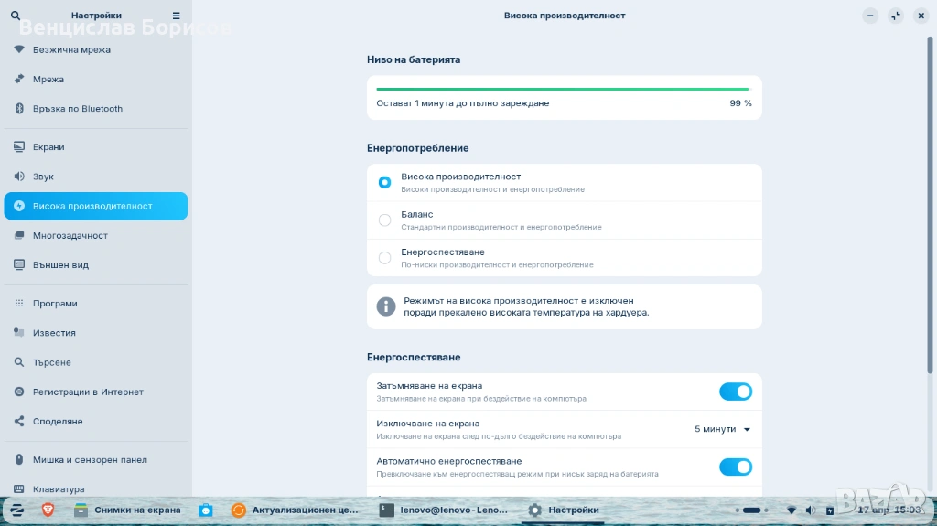This screenshot has width=937, height=526.
Task: Expand the 5 минути screen-off dropdown
Action: 723,429
